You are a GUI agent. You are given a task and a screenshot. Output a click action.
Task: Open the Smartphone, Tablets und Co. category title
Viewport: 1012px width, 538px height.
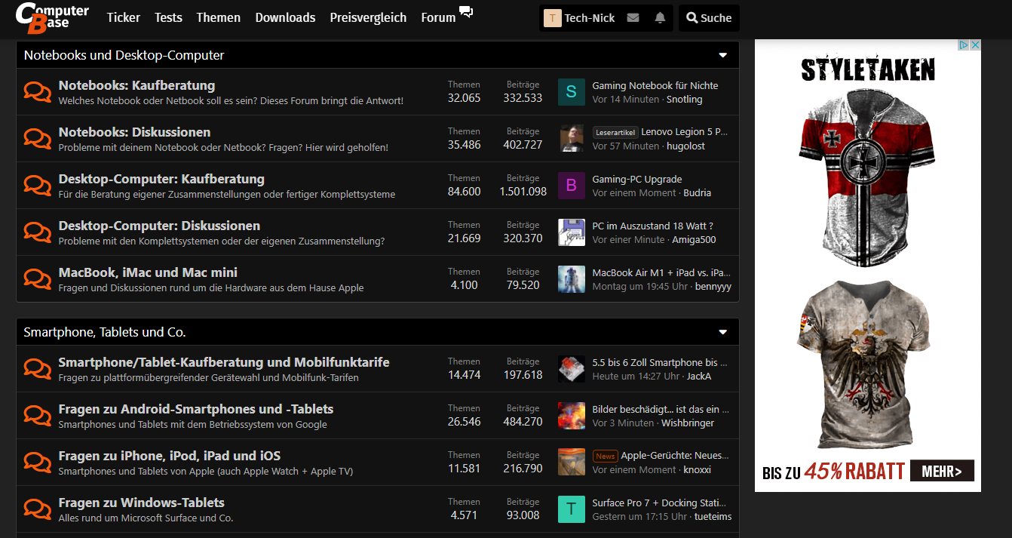tap(105, 332)
